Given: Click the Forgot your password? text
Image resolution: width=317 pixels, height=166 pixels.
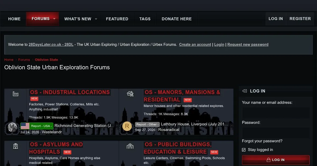Looking at the screenshot, I should point(262,141).
